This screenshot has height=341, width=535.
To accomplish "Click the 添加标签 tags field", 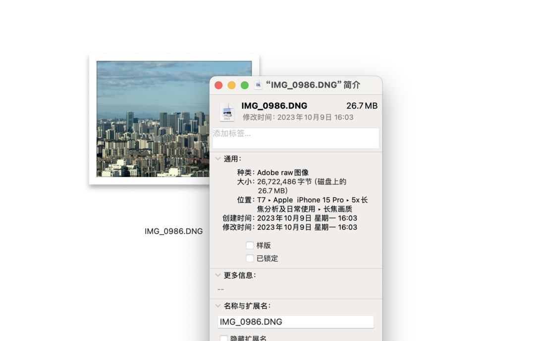I will click(x=296, y=138).
